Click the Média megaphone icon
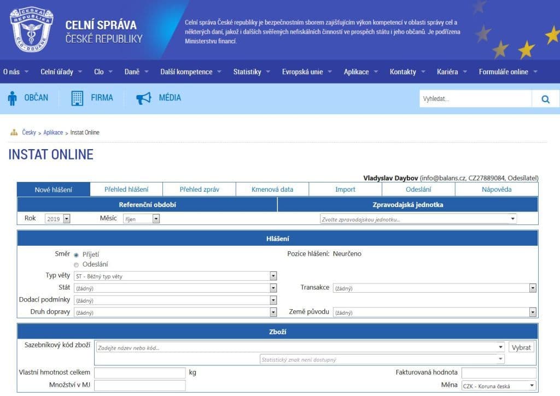560x396 pixels. point(143,98)
